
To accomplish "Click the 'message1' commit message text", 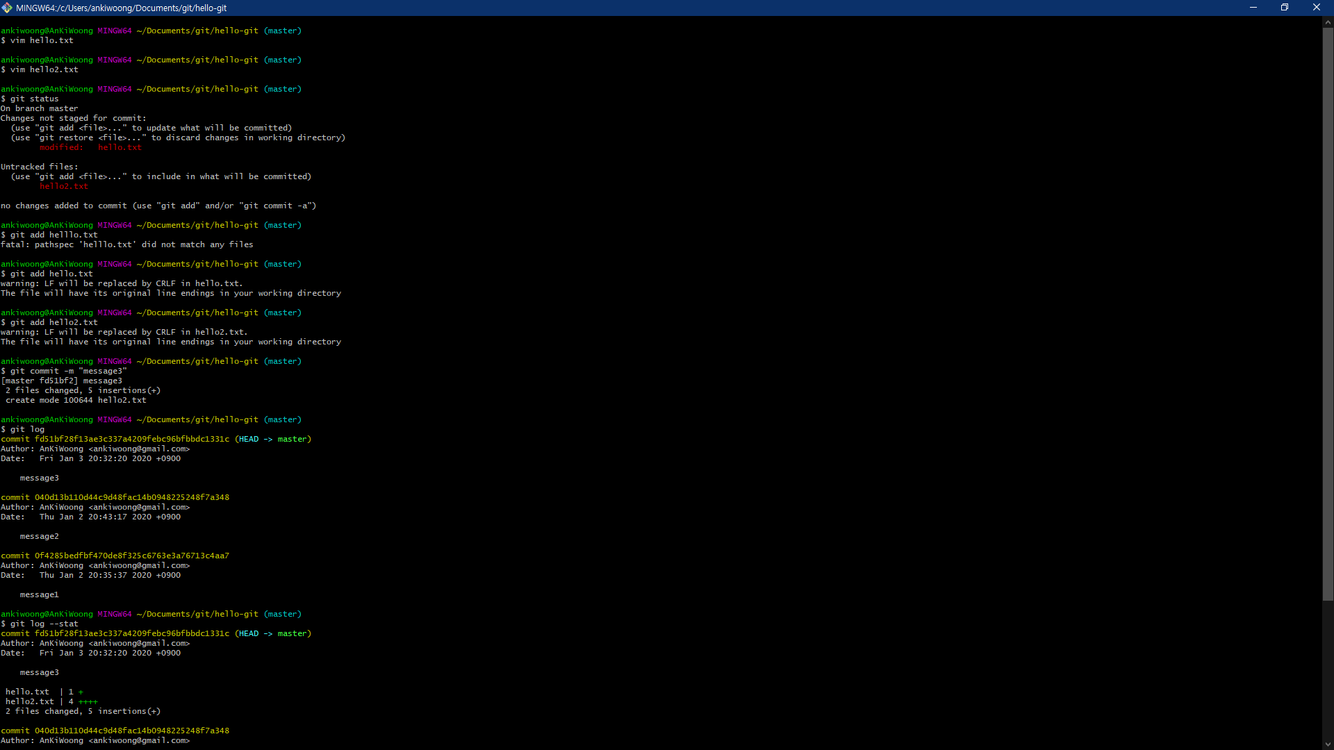I will pyautogui.click(x=40, y=594).
